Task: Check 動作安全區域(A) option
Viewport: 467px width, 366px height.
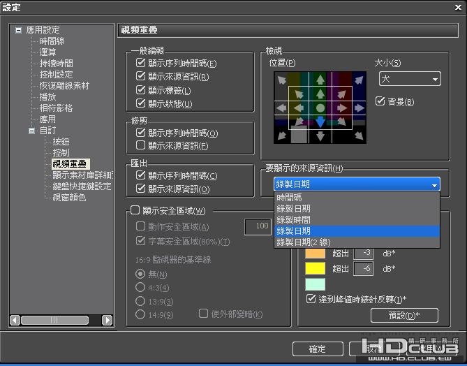Action: (140, 226)
